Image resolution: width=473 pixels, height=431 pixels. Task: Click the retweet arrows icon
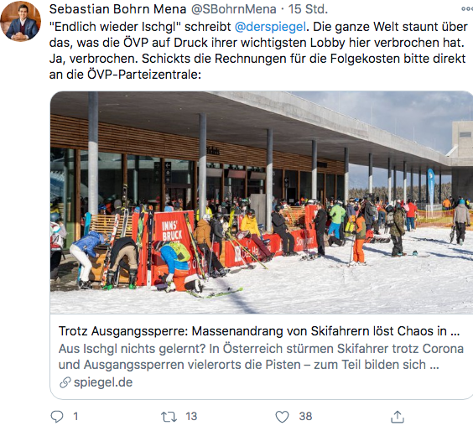point(169,417)
